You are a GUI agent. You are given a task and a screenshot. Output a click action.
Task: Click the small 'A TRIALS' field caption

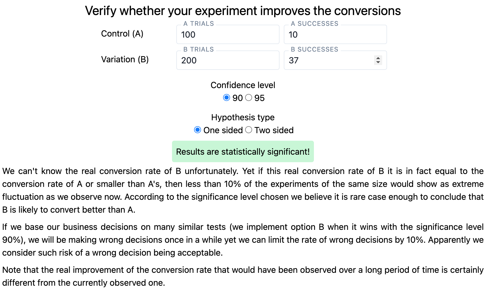(x=199, y=24)
